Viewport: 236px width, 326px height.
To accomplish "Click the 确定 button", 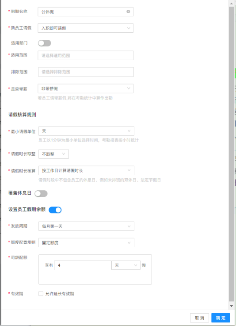I will 221,318.
